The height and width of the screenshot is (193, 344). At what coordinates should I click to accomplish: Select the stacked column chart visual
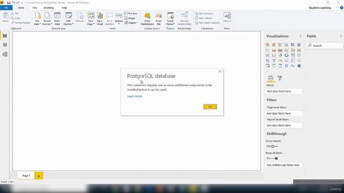(274, 44)
